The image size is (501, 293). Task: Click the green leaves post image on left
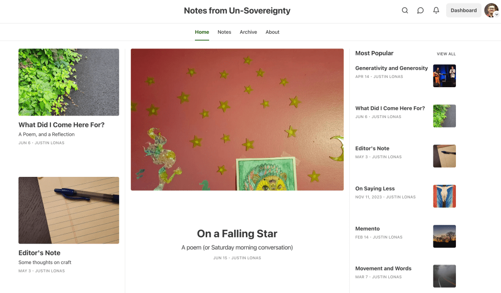[69, 82]
